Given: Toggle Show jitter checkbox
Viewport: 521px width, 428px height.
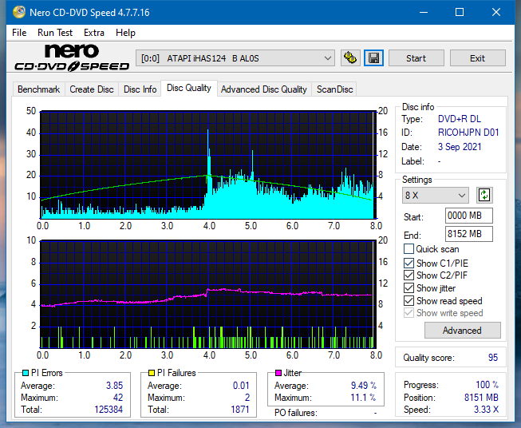Looking at the screenshot, I should (x=409, y=287).
